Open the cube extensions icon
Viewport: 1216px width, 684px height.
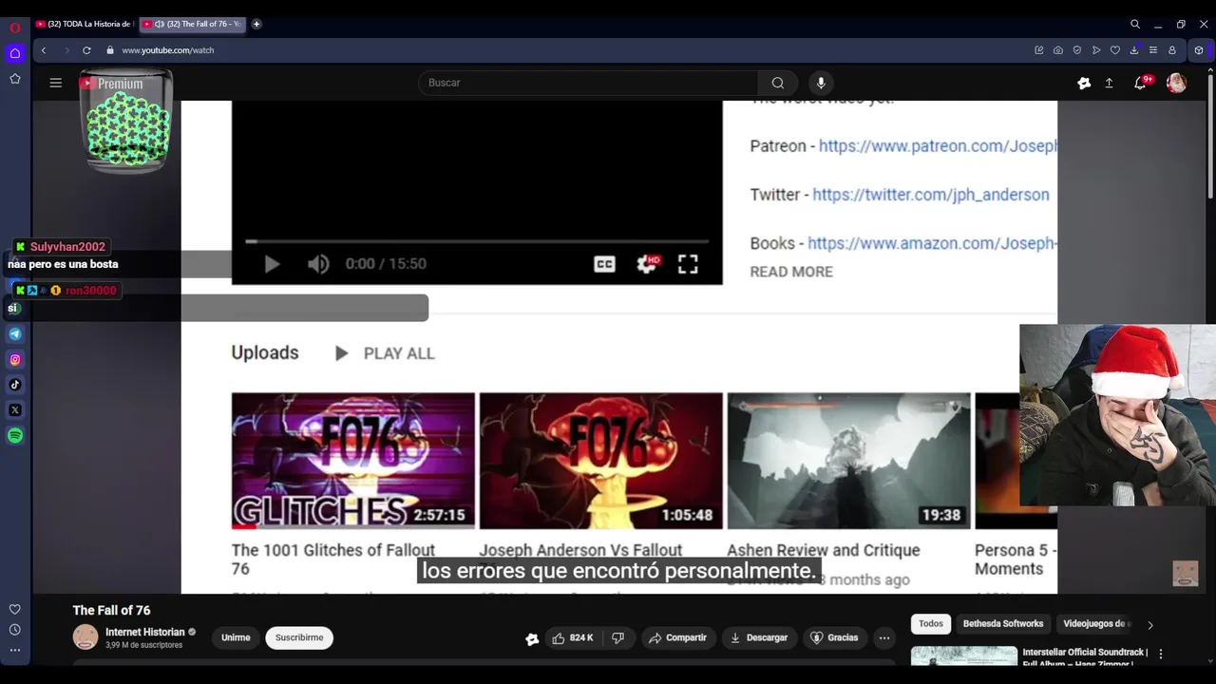(x=1199, y=50)
